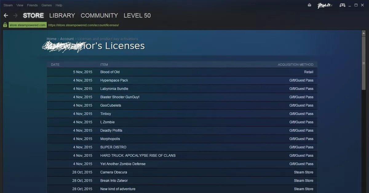Click the account name at top right

pyautogui.click(x=325, y=5)
